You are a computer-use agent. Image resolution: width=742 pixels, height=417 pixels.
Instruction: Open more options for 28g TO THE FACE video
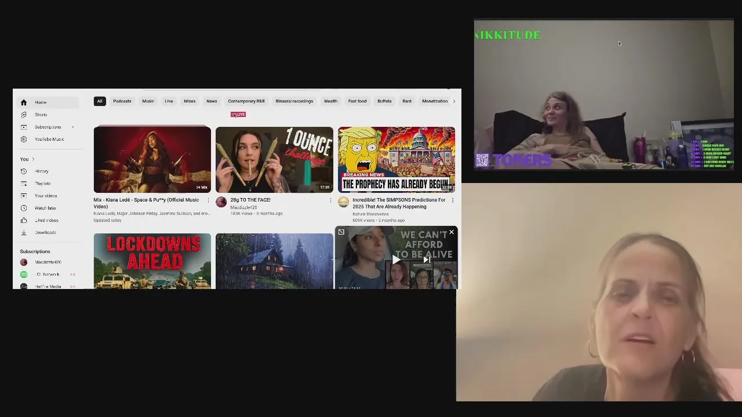coord(330,200)
